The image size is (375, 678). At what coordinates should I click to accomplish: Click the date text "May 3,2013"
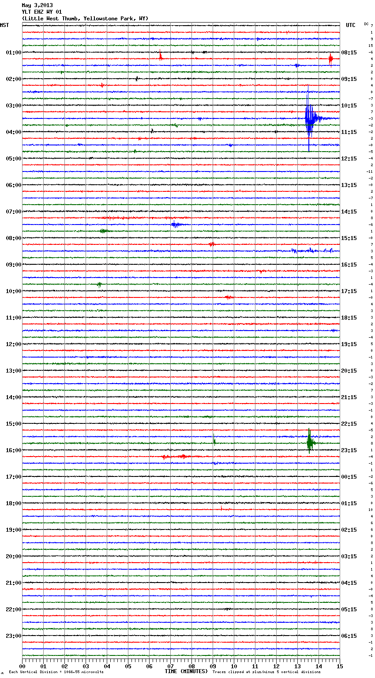pyautogui.click(x=37, y=5)
